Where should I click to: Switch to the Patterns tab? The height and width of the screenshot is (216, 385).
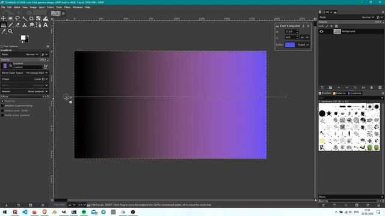(340, 94)
